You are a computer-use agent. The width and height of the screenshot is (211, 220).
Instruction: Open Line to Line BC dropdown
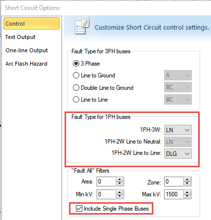click(178, 100)
